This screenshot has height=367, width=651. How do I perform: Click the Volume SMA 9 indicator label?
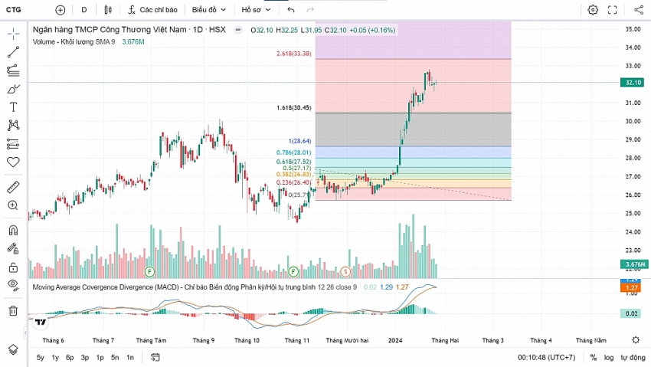pos(74,42)
